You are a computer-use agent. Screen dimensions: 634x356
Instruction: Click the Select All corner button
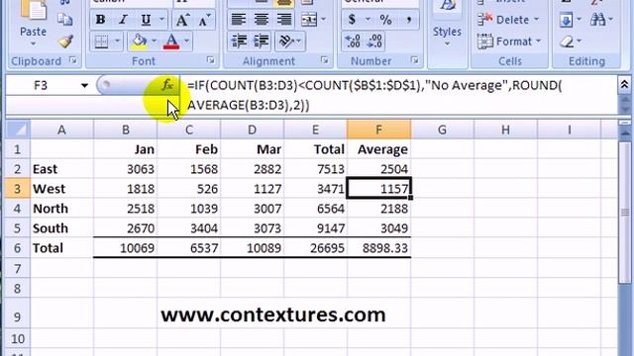point(18,130)
